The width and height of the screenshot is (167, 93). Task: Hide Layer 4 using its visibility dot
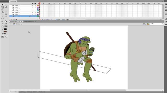point(33,7)
